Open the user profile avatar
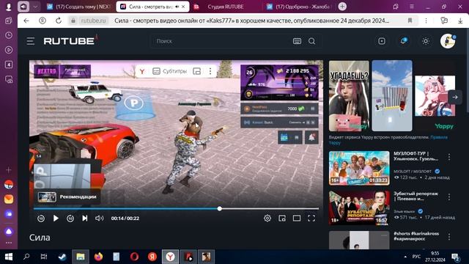Screen dimensions: 469x264 tap(448, 41)
